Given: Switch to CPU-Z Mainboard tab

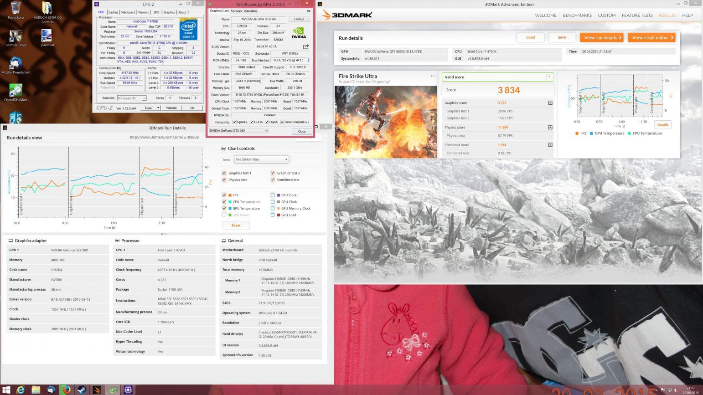Looking at the screenshot, I should click(128, 12).
